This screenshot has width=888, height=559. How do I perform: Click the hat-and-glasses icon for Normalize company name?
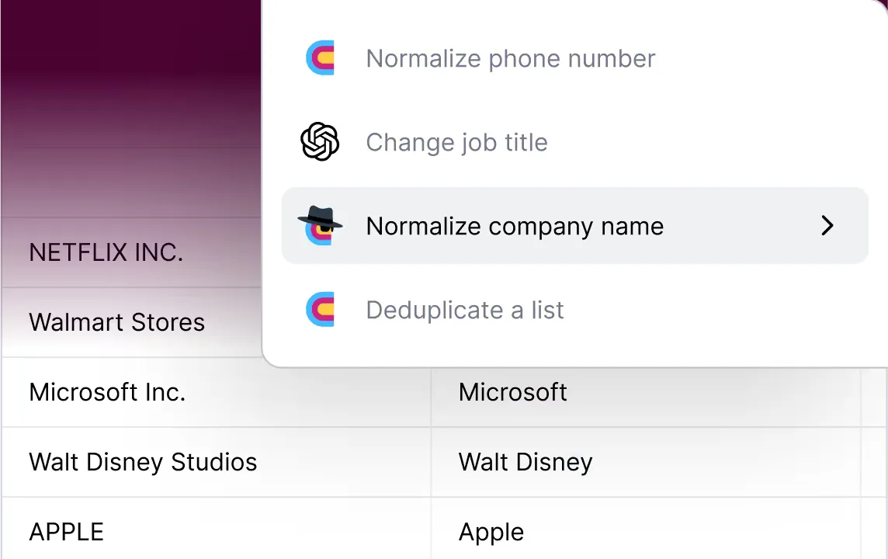[320, 226]
